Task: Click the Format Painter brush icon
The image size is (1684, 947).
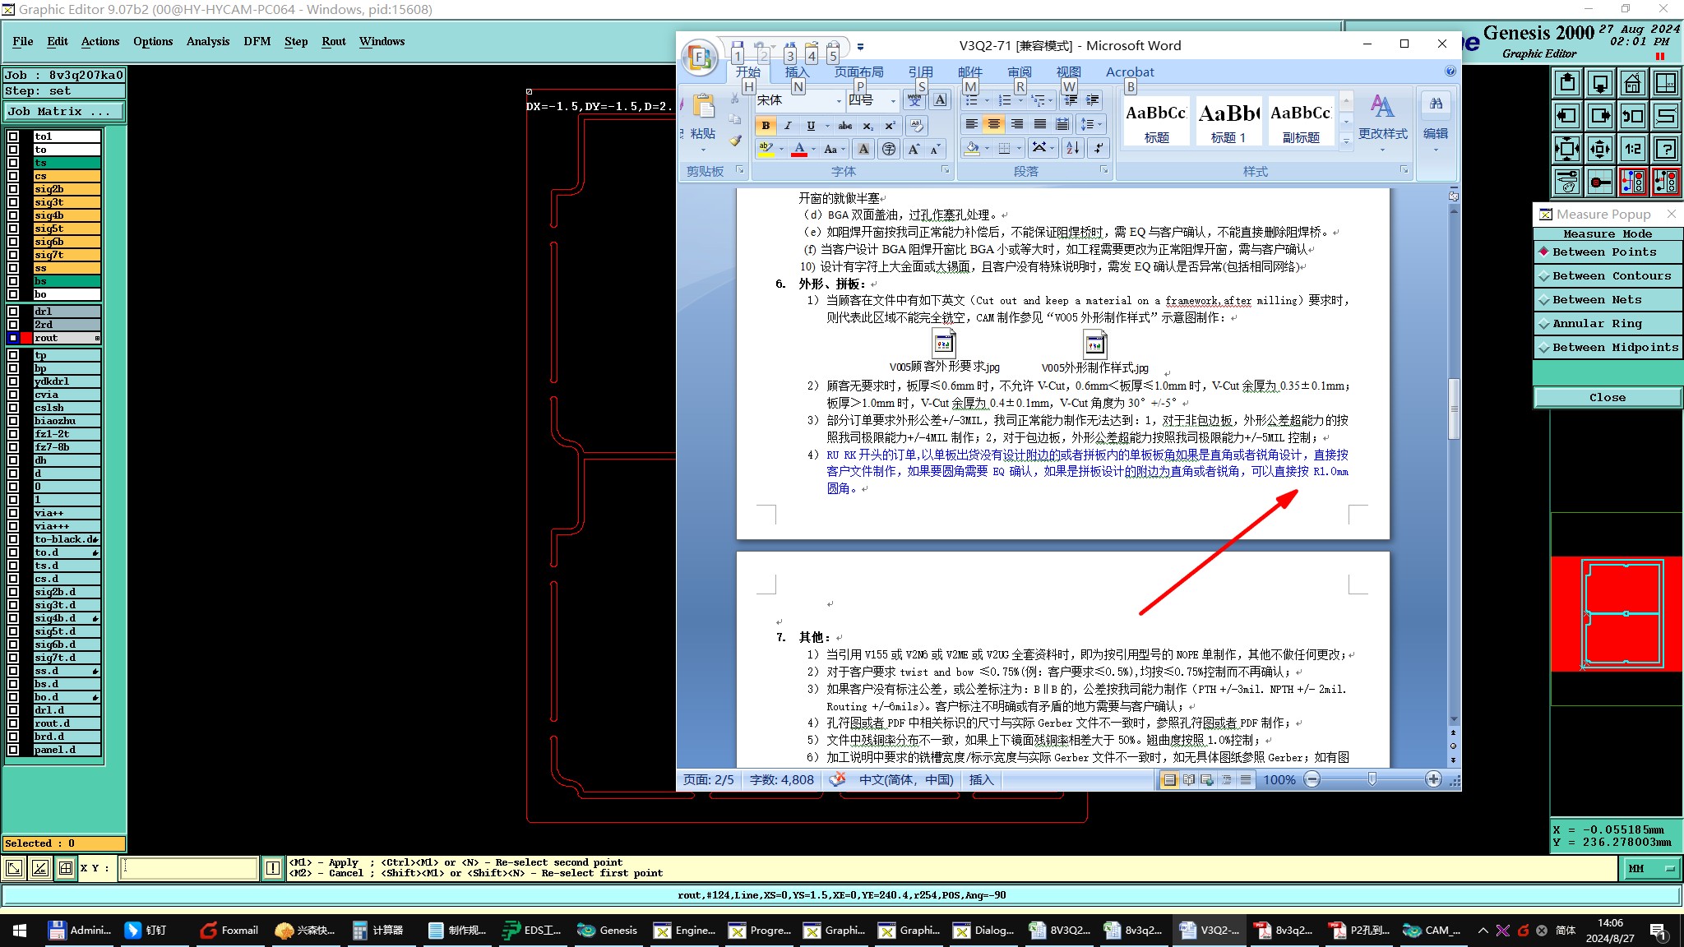Action: 735,141
